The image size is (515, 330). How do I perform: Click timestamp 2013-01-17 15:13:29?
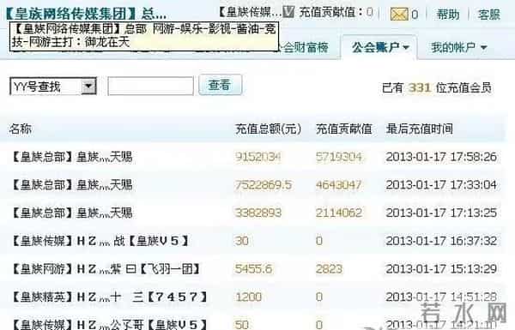click(x=441, y=269)
